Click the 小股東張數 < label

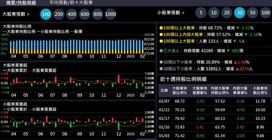pos(171,13)
